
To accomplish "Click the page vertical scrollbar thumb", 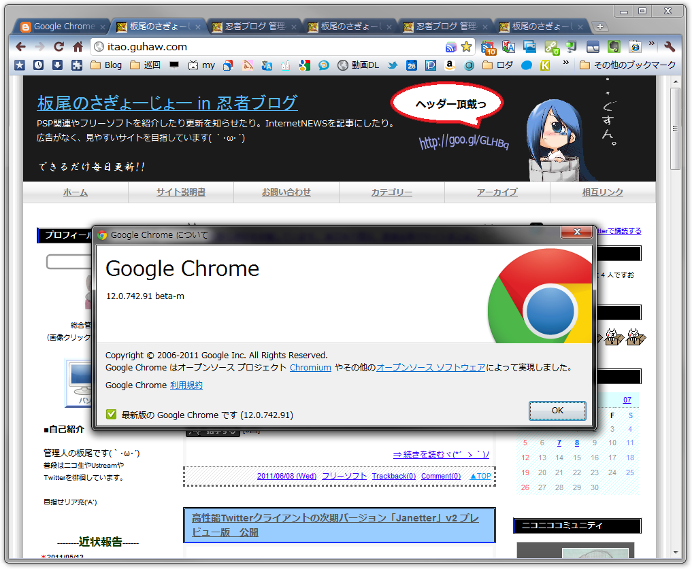I will point(675,128).
